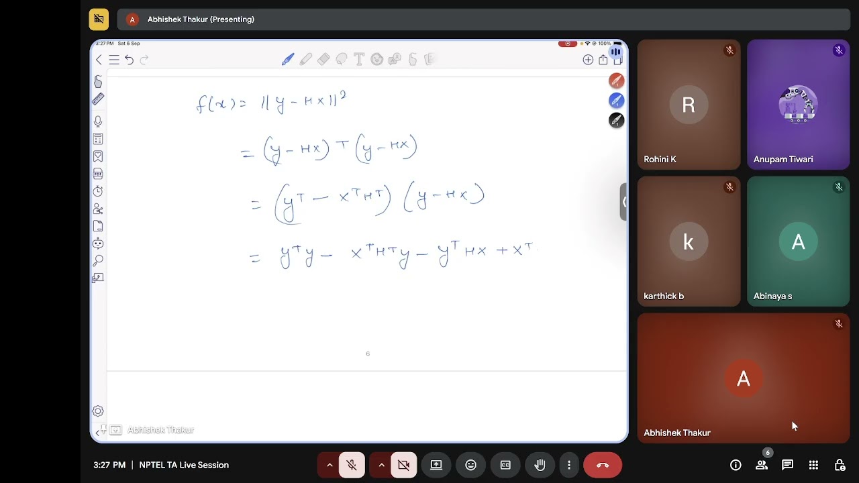Select the pencil tool in notes toolbar
This screenshot has height=483, width=859.
(306, 60)
